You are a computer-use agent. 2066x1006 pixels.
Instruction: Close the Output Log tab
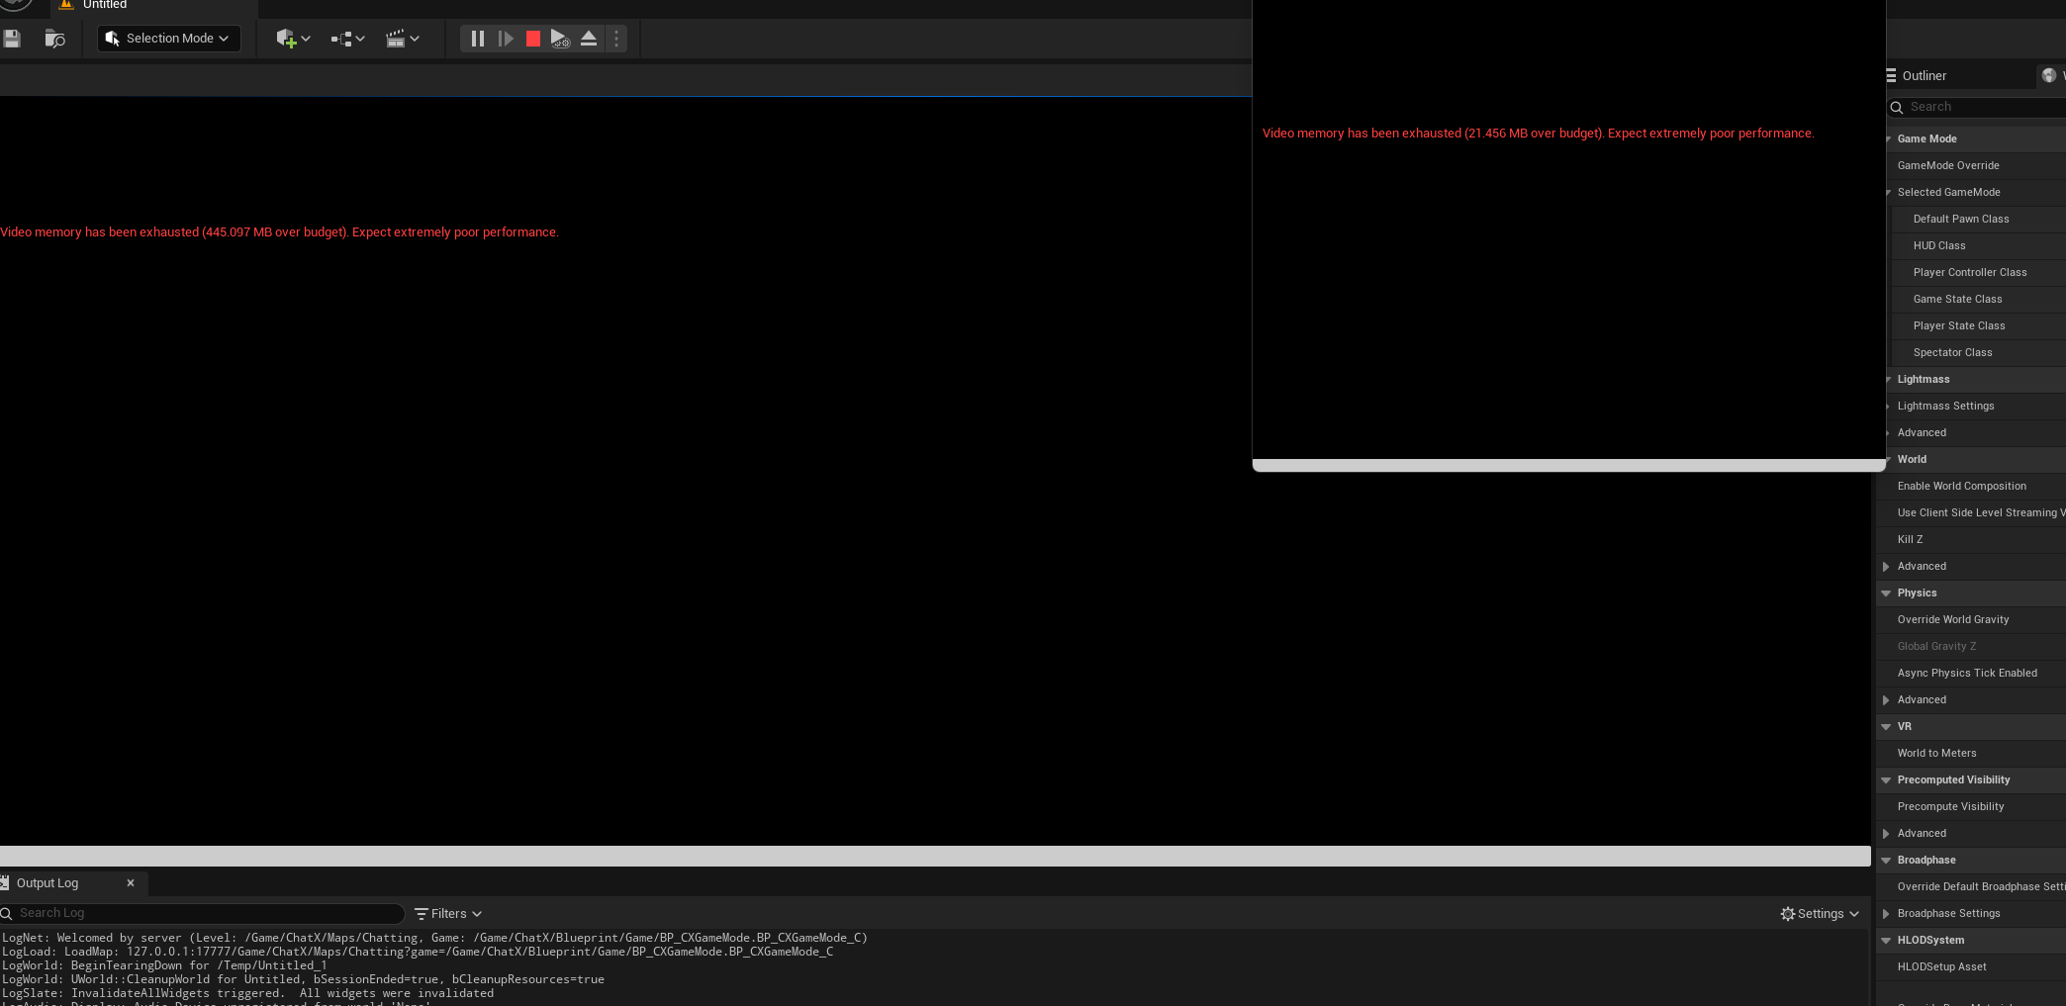[131, 883]
